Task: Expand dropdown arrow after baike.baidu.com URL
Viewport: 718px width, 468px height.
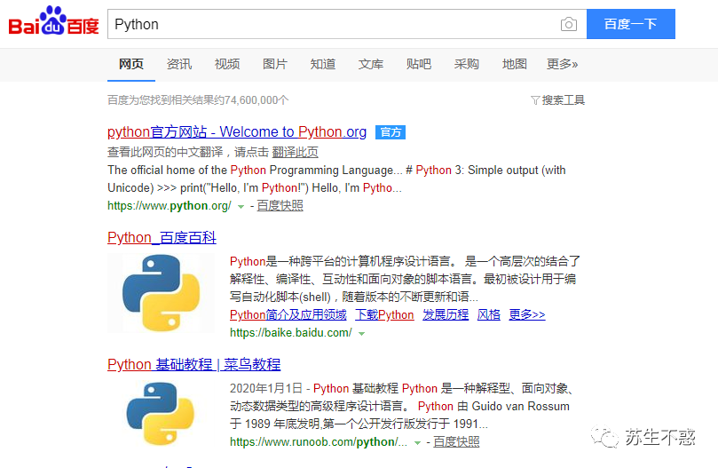Action: click(362, 334)
